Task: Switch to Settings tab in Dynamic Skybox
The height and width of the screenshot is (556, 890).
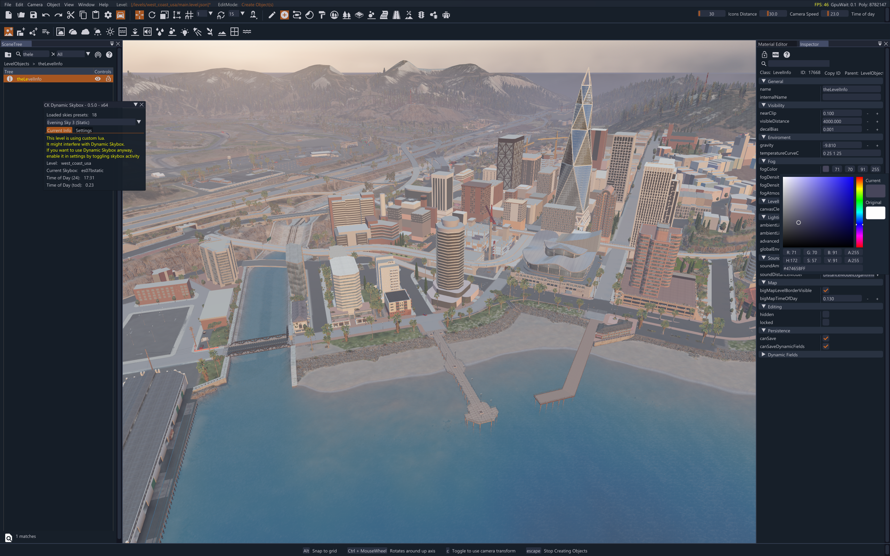Action: [83, 130]
